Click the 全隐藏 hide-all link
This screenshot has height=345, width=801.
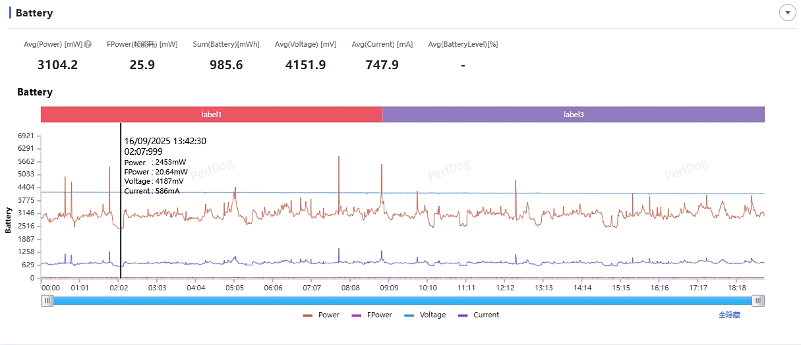pos(729,315)
